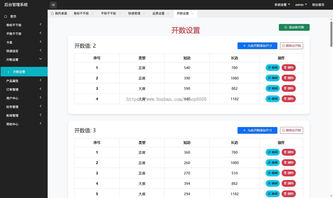Collapse 开数设置 parent sidebar menu
The image size is (333, 198).
pyautogui.click(x=24, y=60)
